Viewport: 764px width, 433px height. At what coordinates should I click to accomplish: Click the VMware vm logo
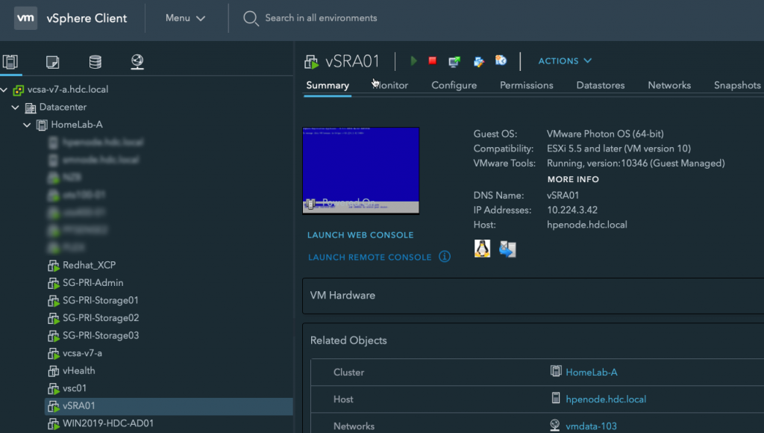(25, 19)
